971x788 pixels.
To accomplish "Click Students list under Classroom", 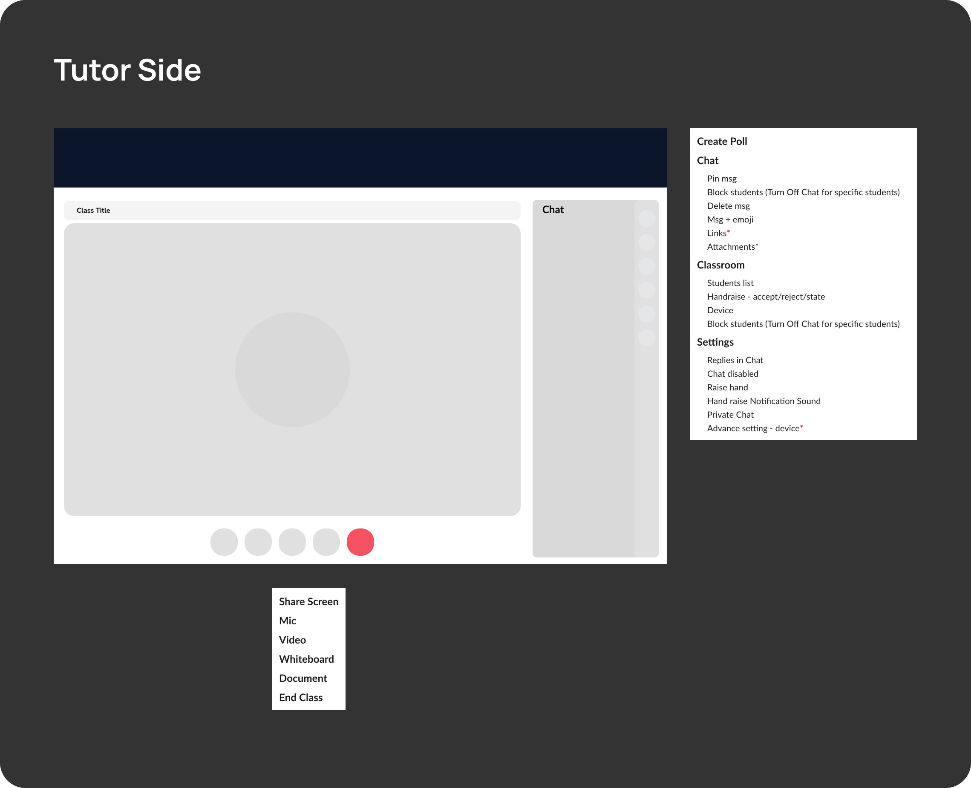I will coord(730,283).
